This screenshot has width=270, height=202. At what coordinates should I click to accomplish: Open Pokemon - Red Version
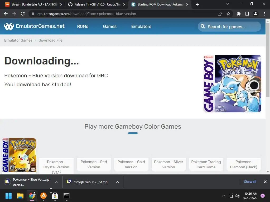tap(94, 164)
